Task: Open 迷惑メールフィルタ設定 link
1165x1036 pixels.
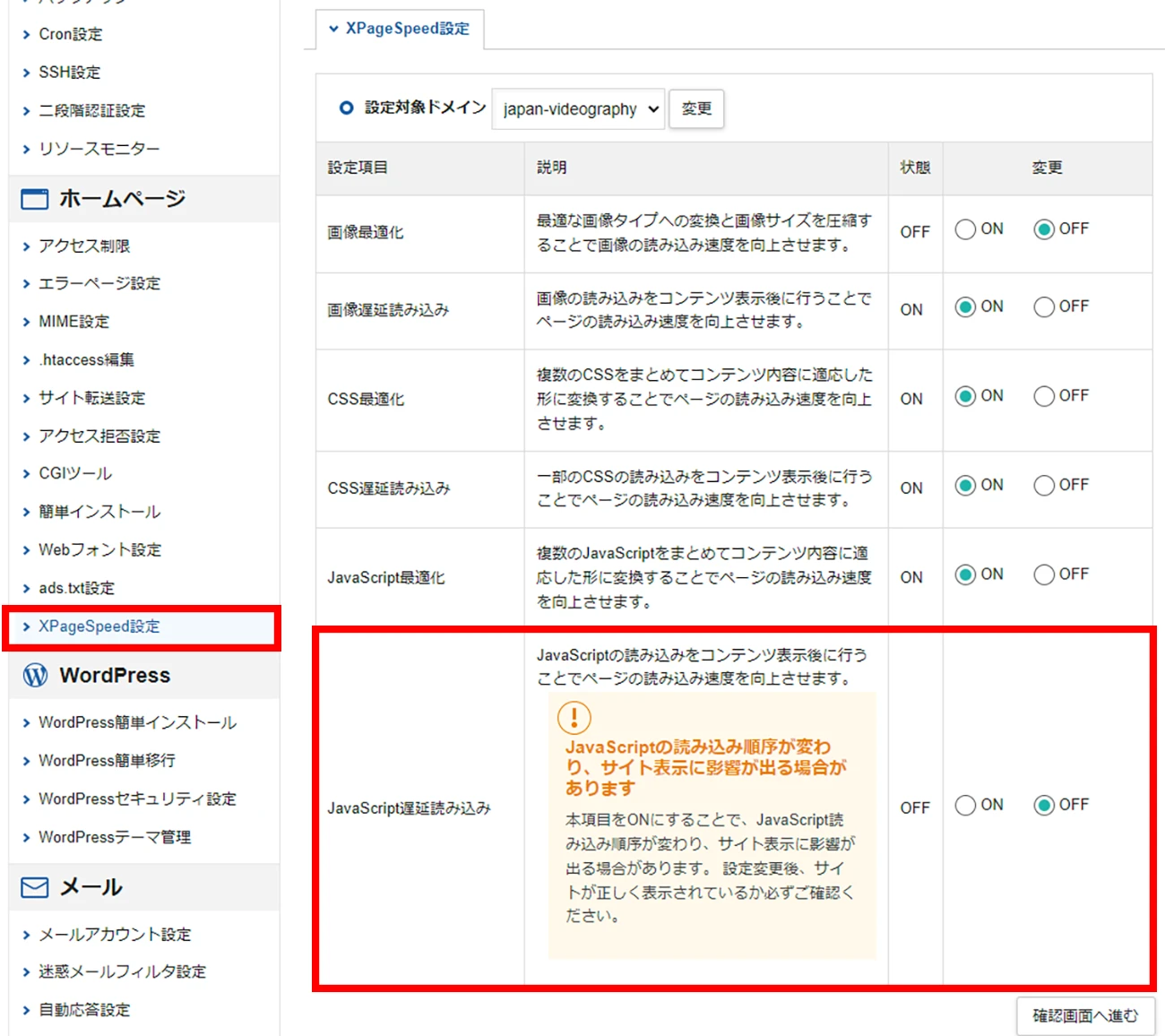Action: tap(123, 971)
